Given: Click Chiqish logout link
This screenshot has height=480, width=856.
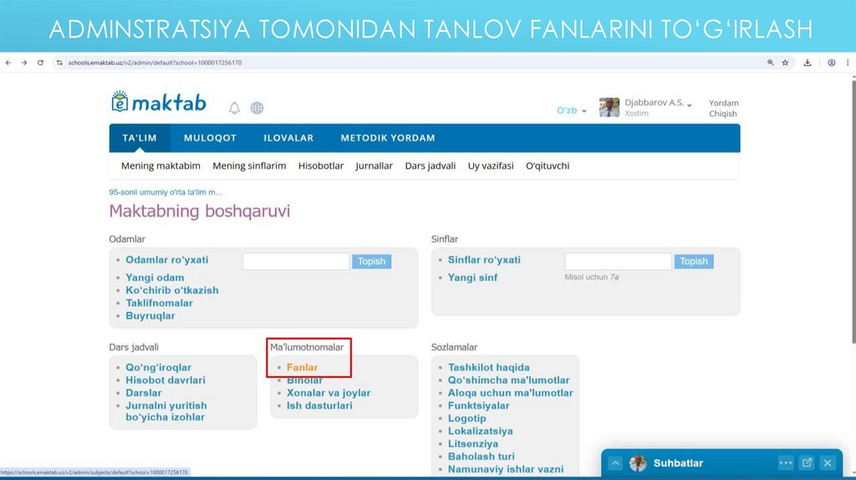Looking at the screenshot, I should [723, 114].
